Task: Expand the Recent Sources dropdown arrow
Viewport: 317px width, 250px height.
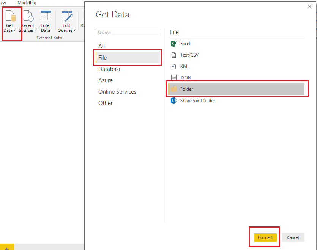Action: pos(36,30)
